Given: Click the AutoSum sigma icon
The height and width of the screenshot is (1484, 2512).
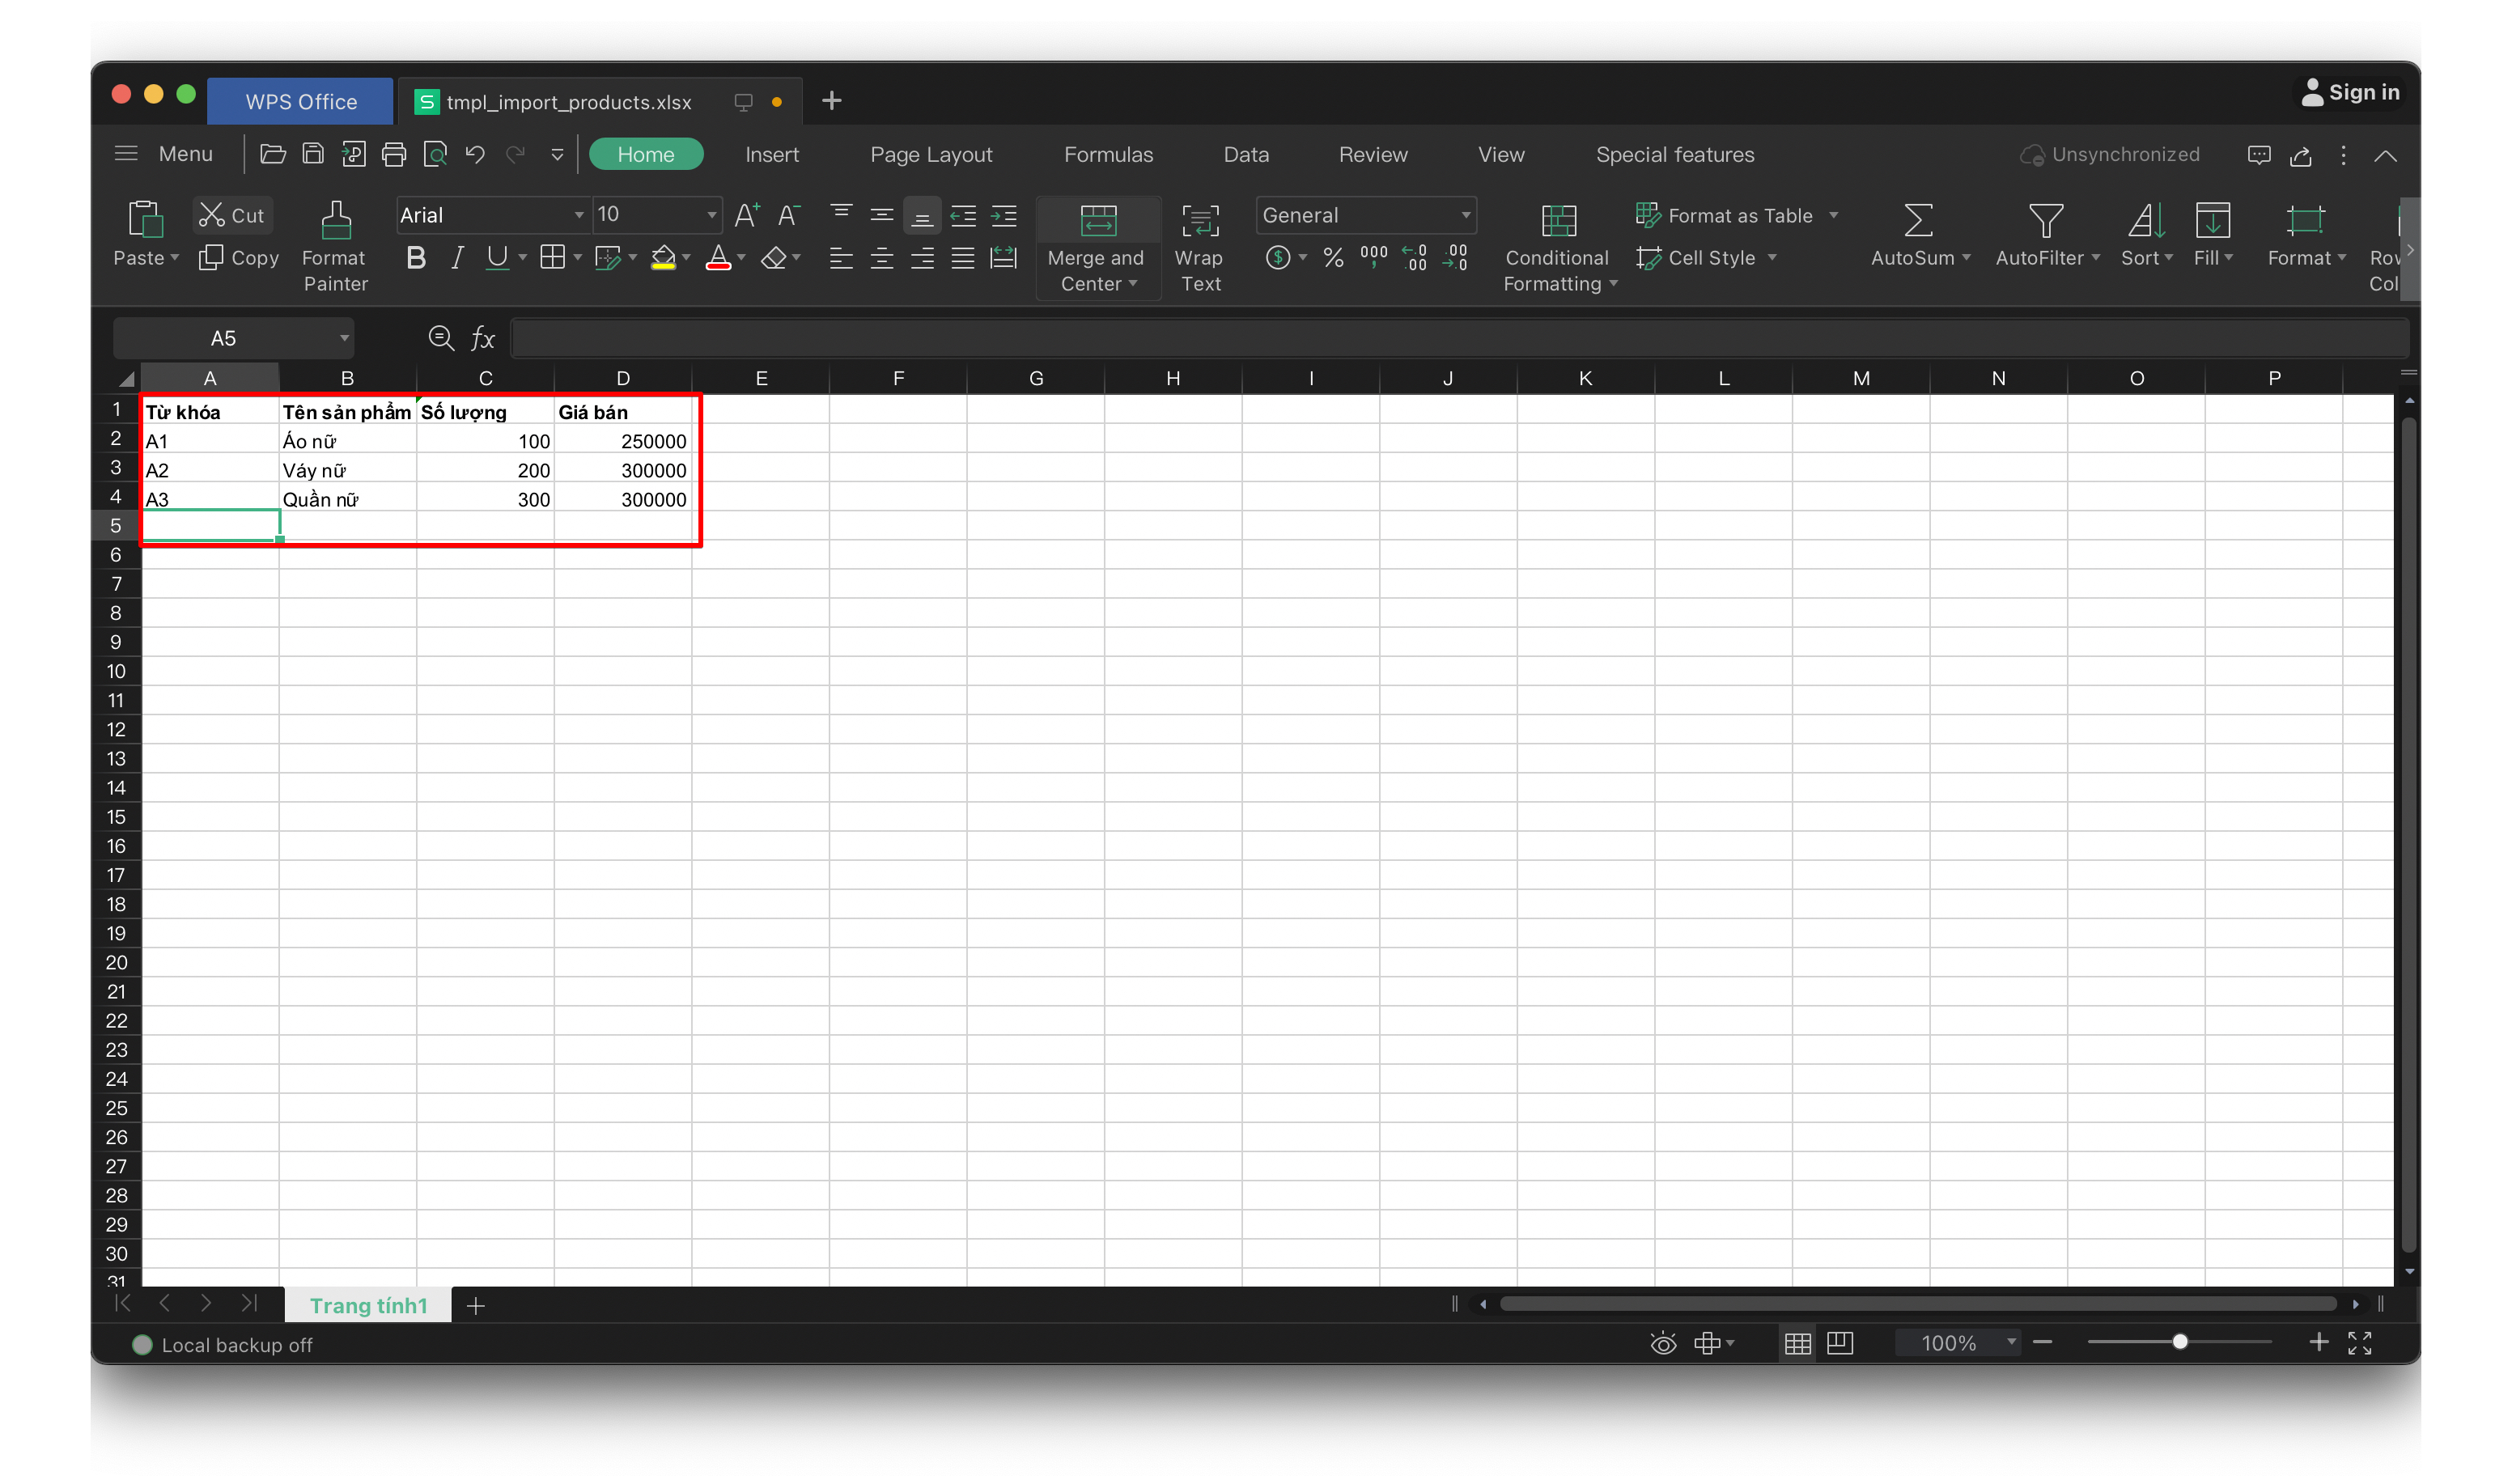Looking at the screenshot, I should tap(1917, 220).
